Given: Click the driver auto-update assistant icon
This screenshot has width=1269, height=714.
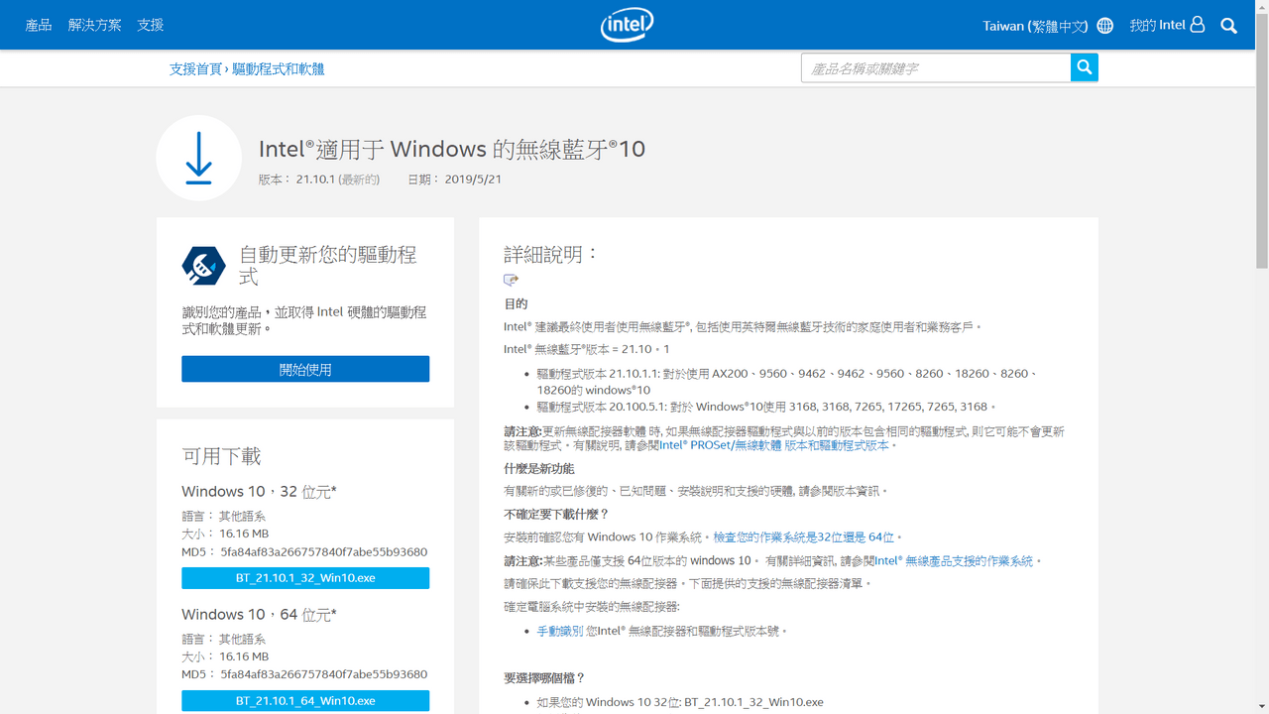Looking at the screenshot, I should tap(204, 266).
